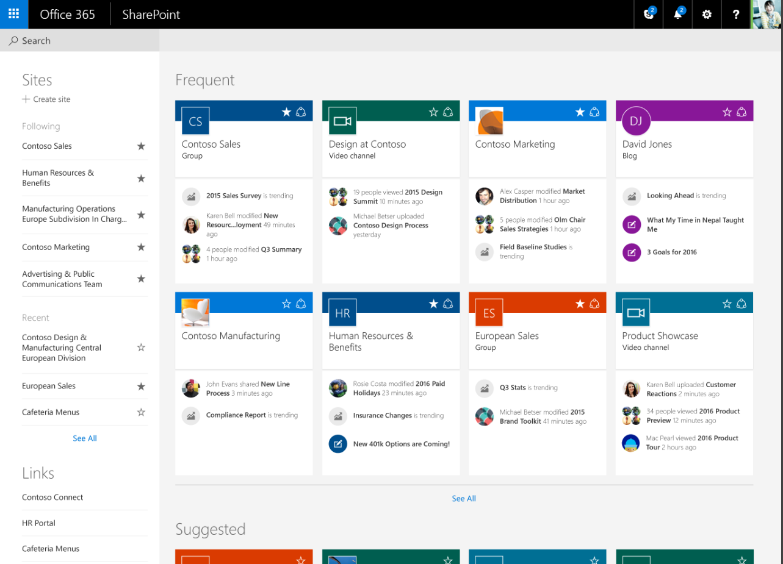Open 2015 Sales Survey trending document
Image resolution: width=783 pixels, height=564 pixels.
(x=234, y=196)
